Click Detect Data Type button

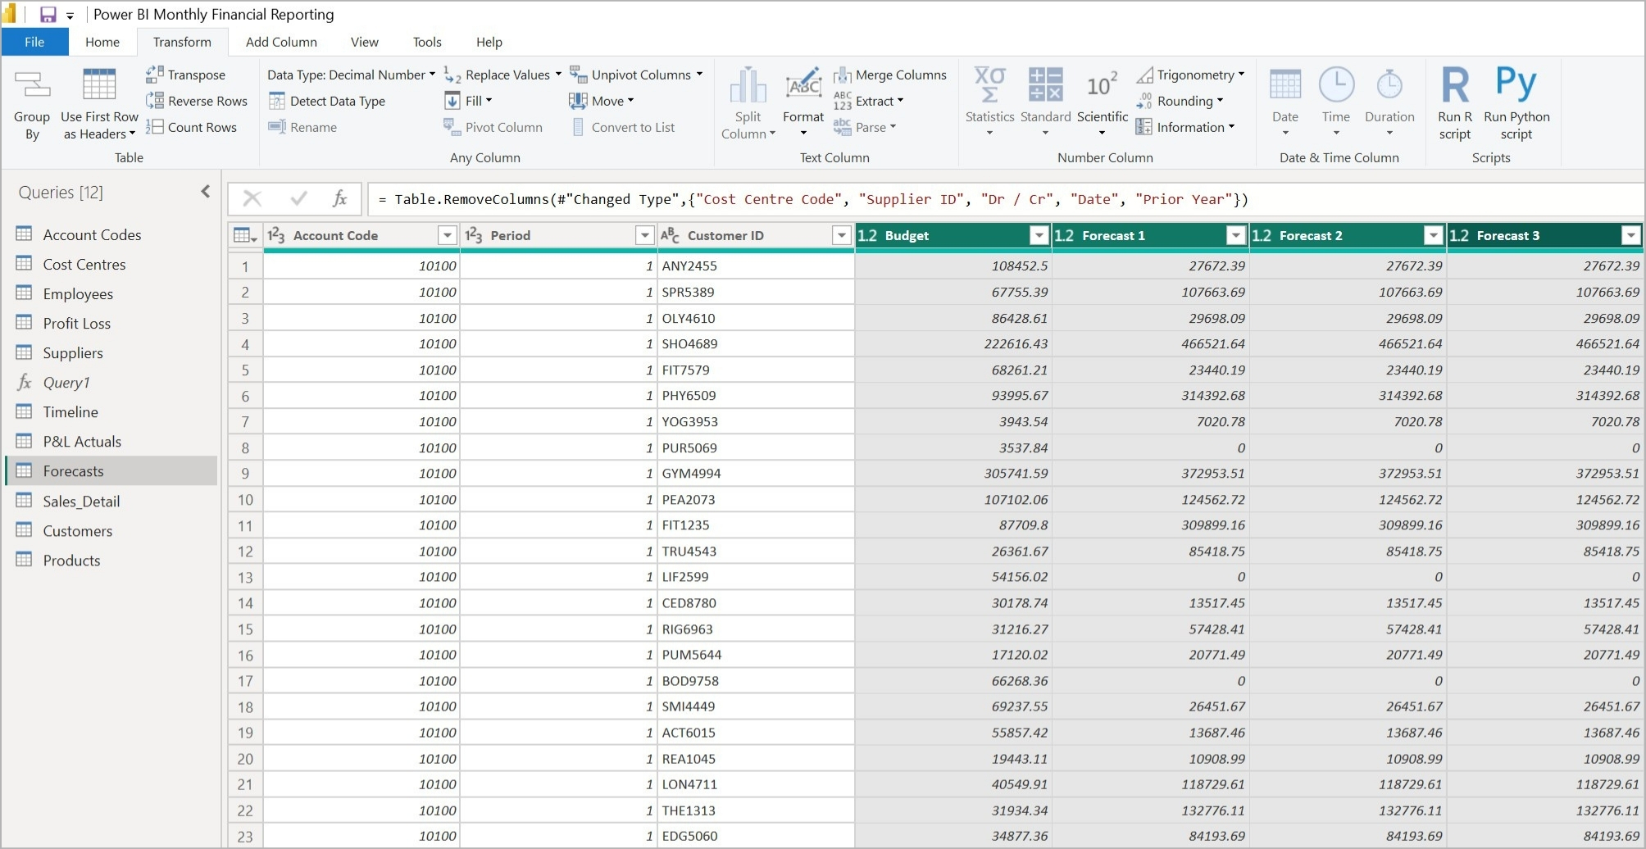[327, 101]
